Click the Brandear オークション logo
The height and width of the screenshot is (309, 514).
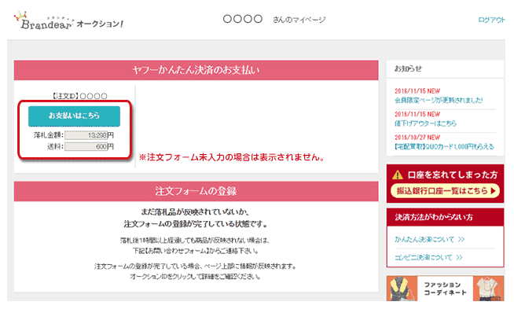coord(68,21)
